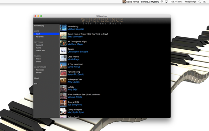The width and height of the screenshot is (209, 131).
Task: Select the song Little Theme
Action: [73, 57]
